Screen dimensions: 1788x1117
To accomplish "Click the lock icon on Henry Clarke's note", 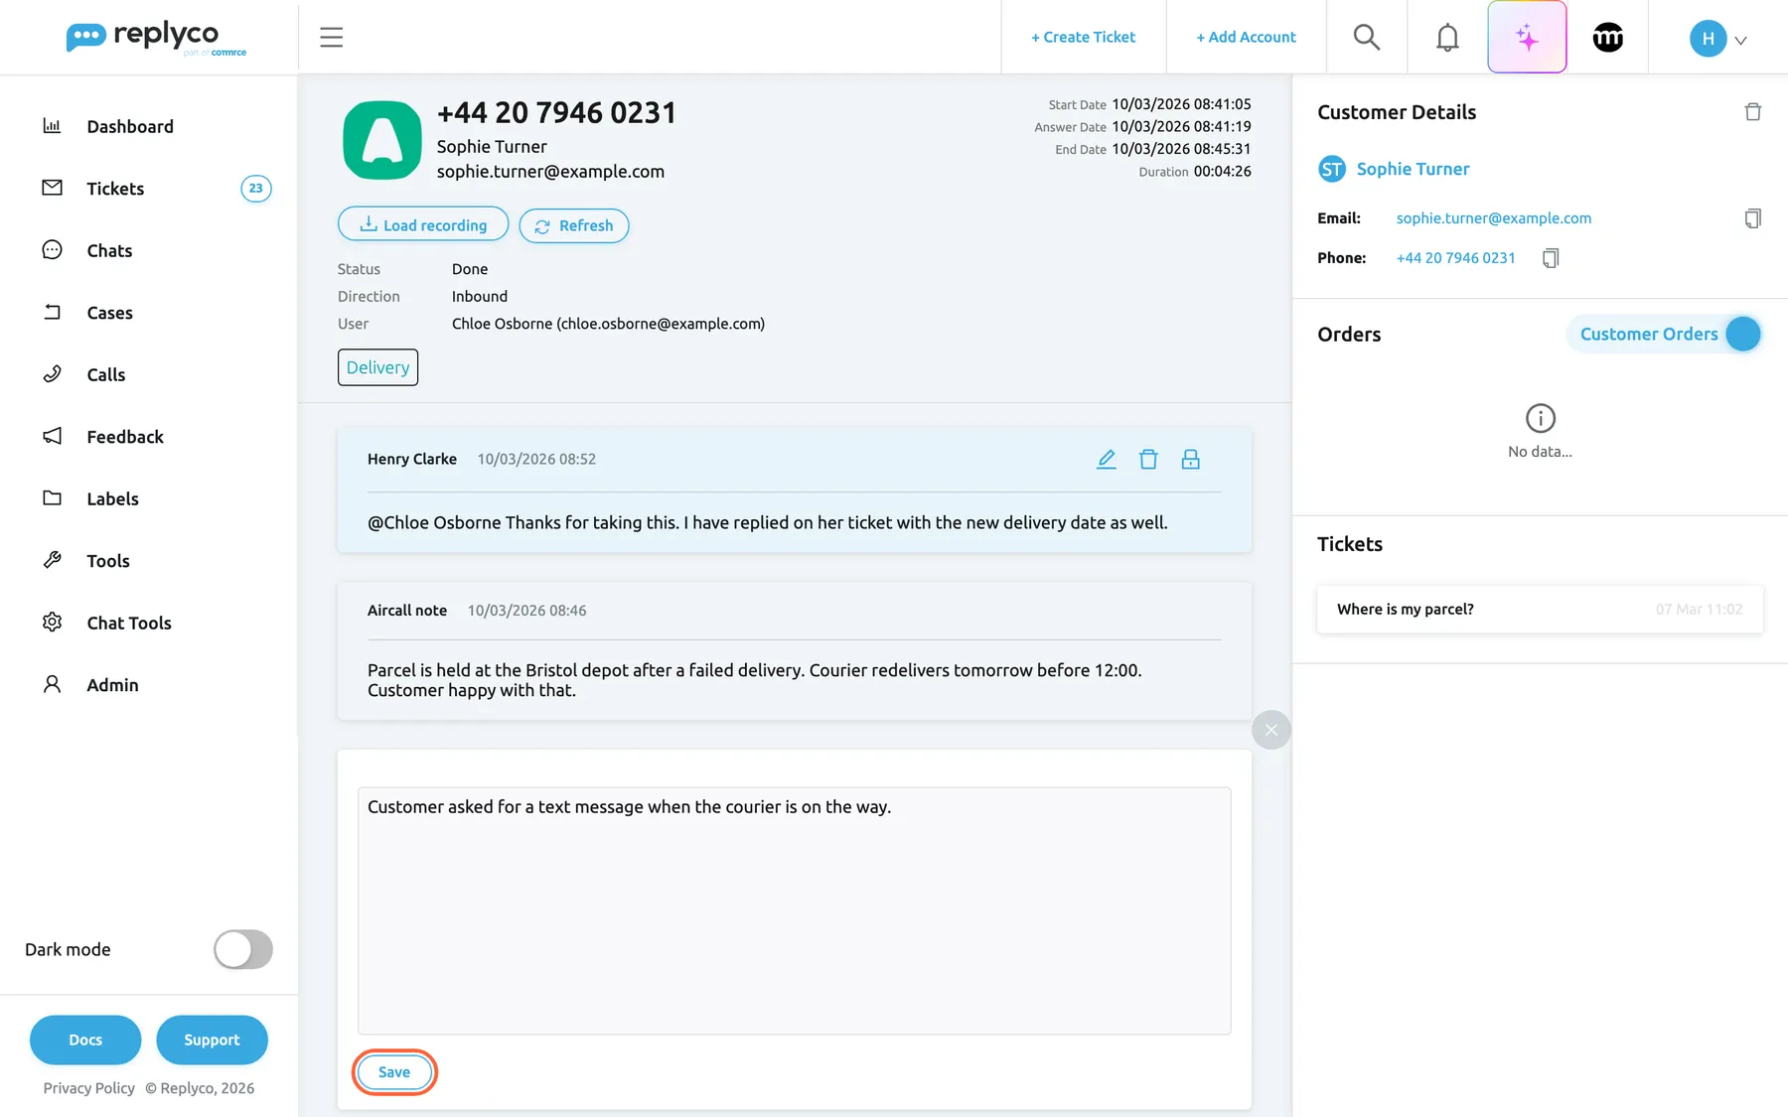I will tap(1190, 459).
